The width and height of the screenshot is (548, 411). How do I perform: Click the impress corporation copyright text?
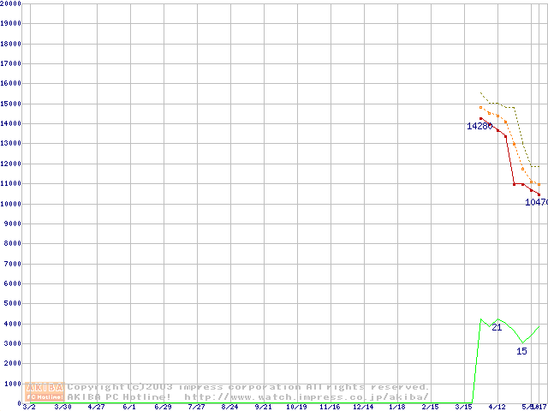click(248, 387)
